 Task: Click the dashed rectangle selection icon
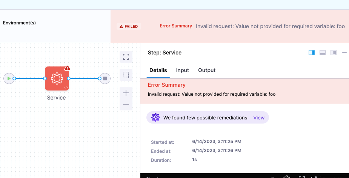point(126,74)
